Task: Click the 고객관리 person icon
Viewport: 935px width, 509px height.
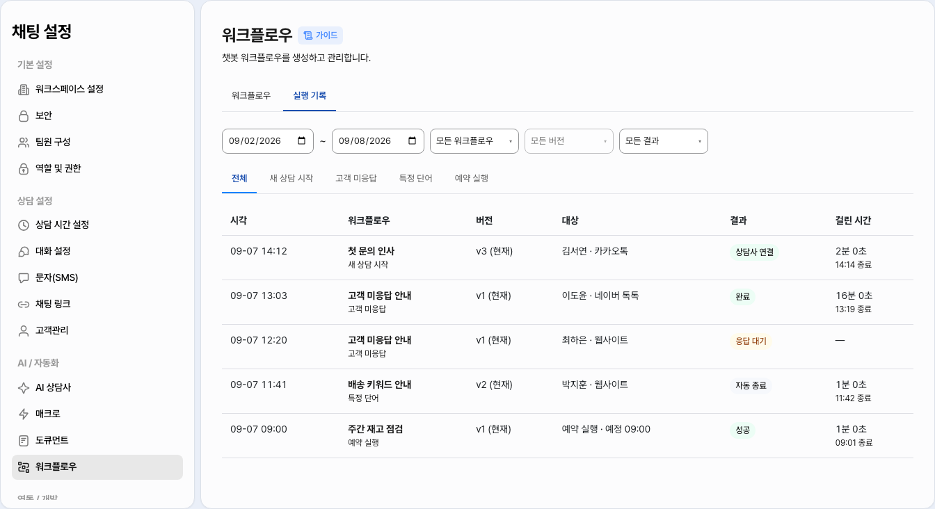Action: (x=24, y=331)
